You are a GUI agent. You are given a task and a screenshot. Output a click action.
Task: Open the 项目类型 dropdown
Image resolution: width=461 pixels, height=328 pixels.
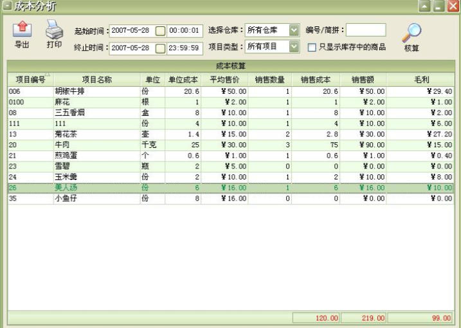tap(294, 46)
